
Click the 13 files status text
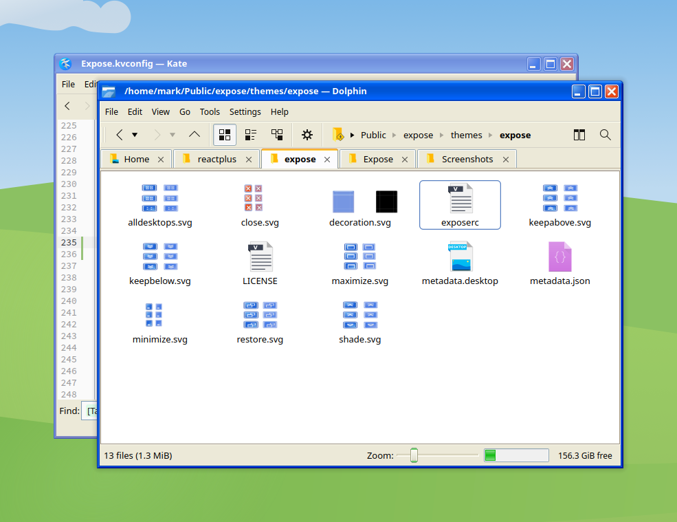138,455
